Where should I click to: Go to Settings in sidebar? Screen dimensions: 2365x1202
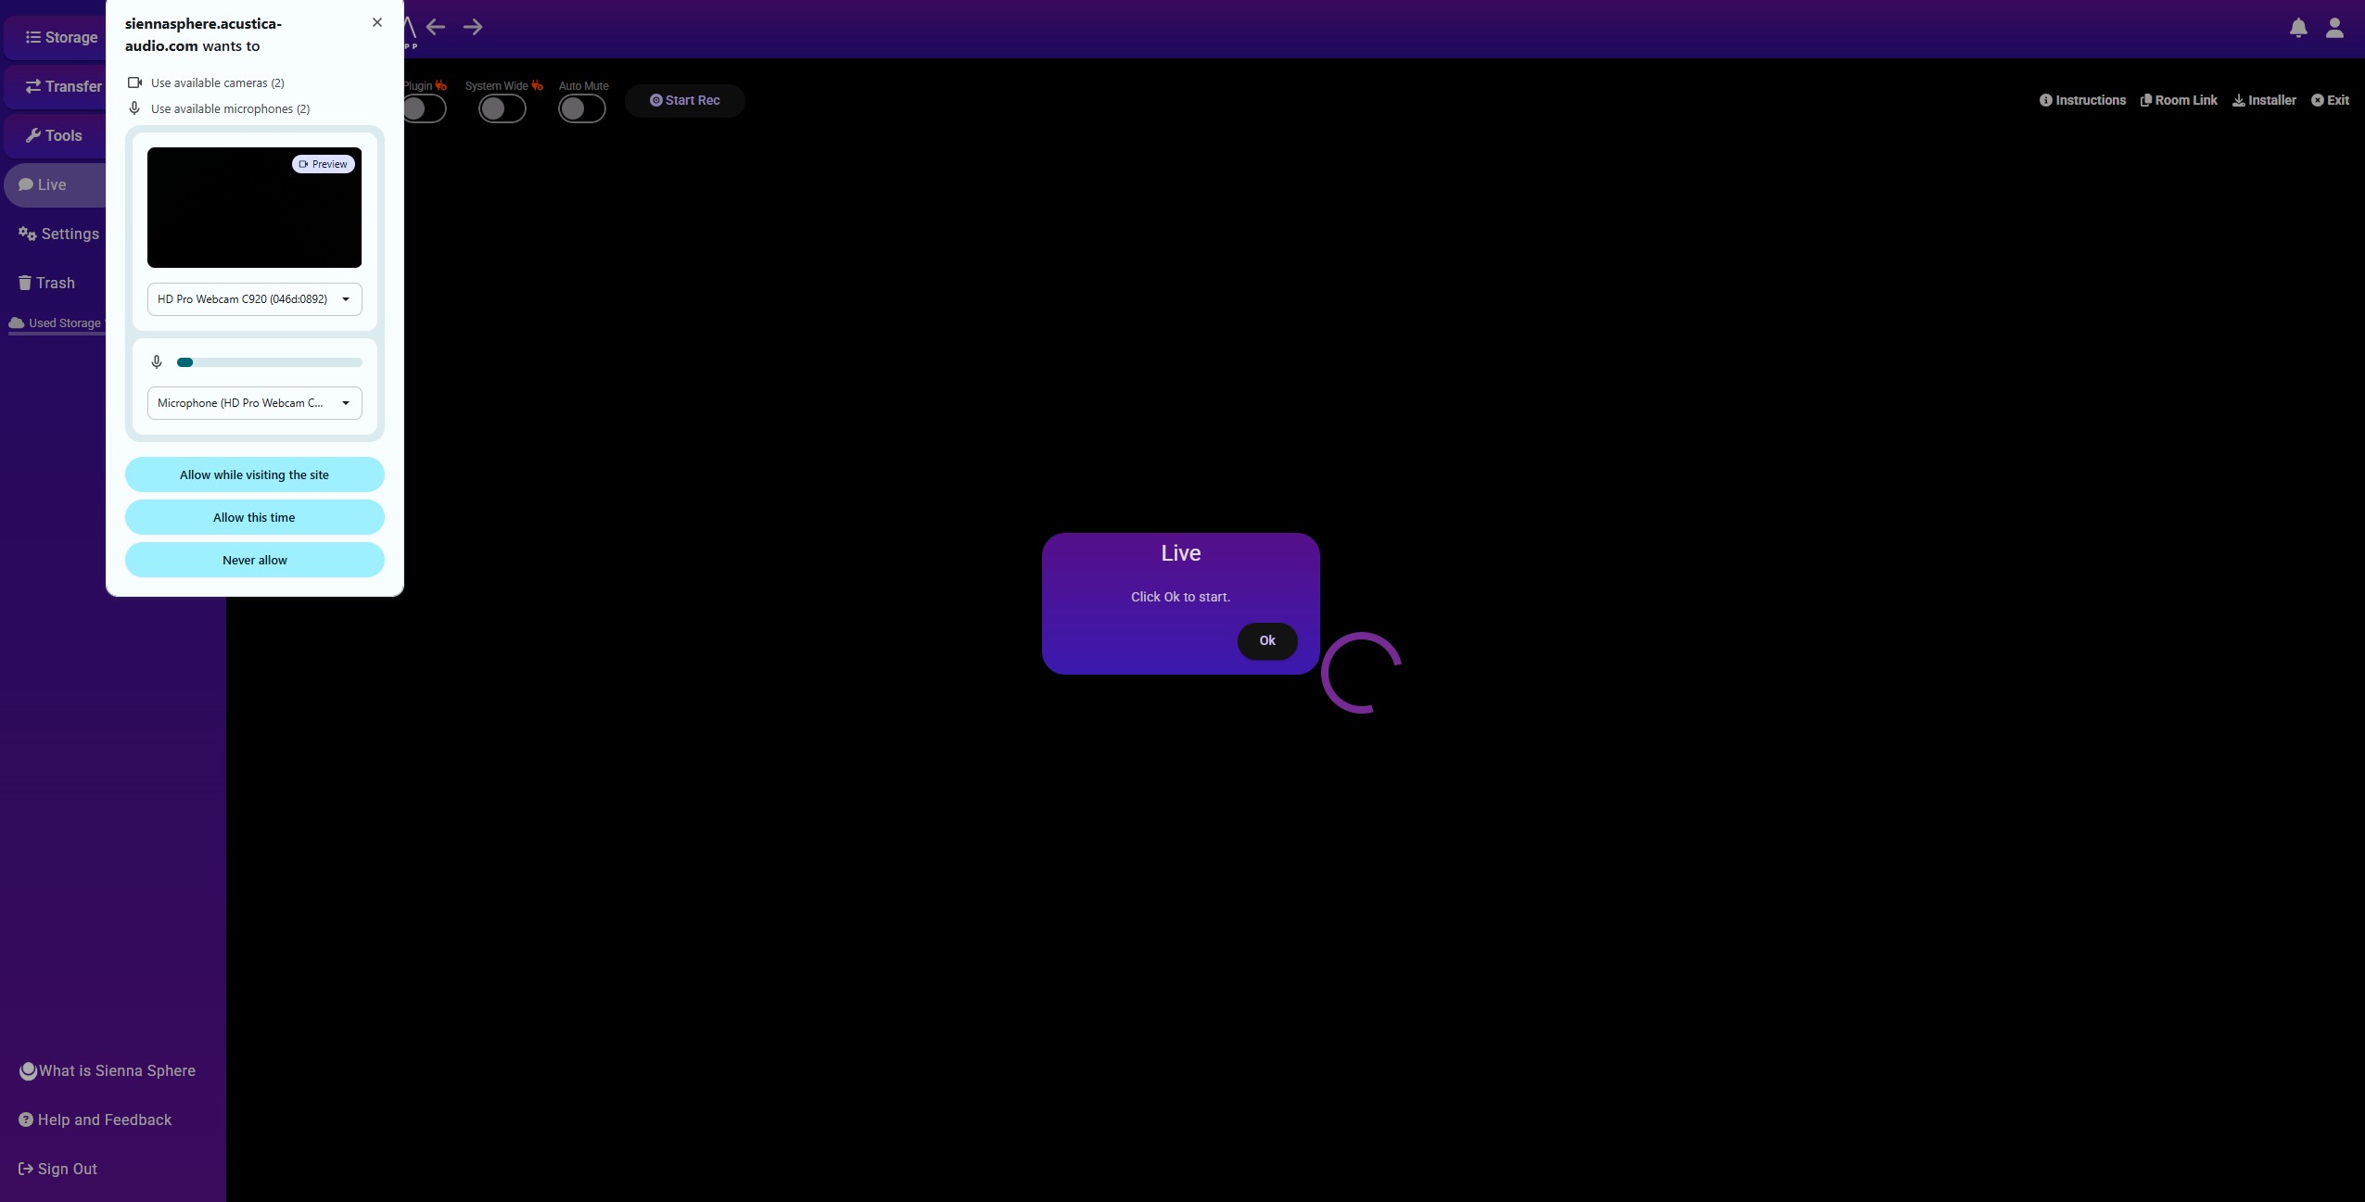59,234
